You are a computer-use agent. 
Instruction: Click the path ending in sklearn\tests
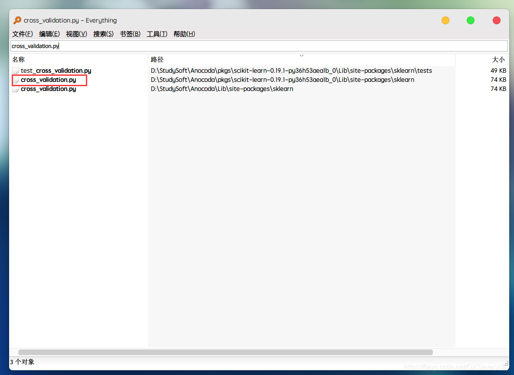pos(291,71)
